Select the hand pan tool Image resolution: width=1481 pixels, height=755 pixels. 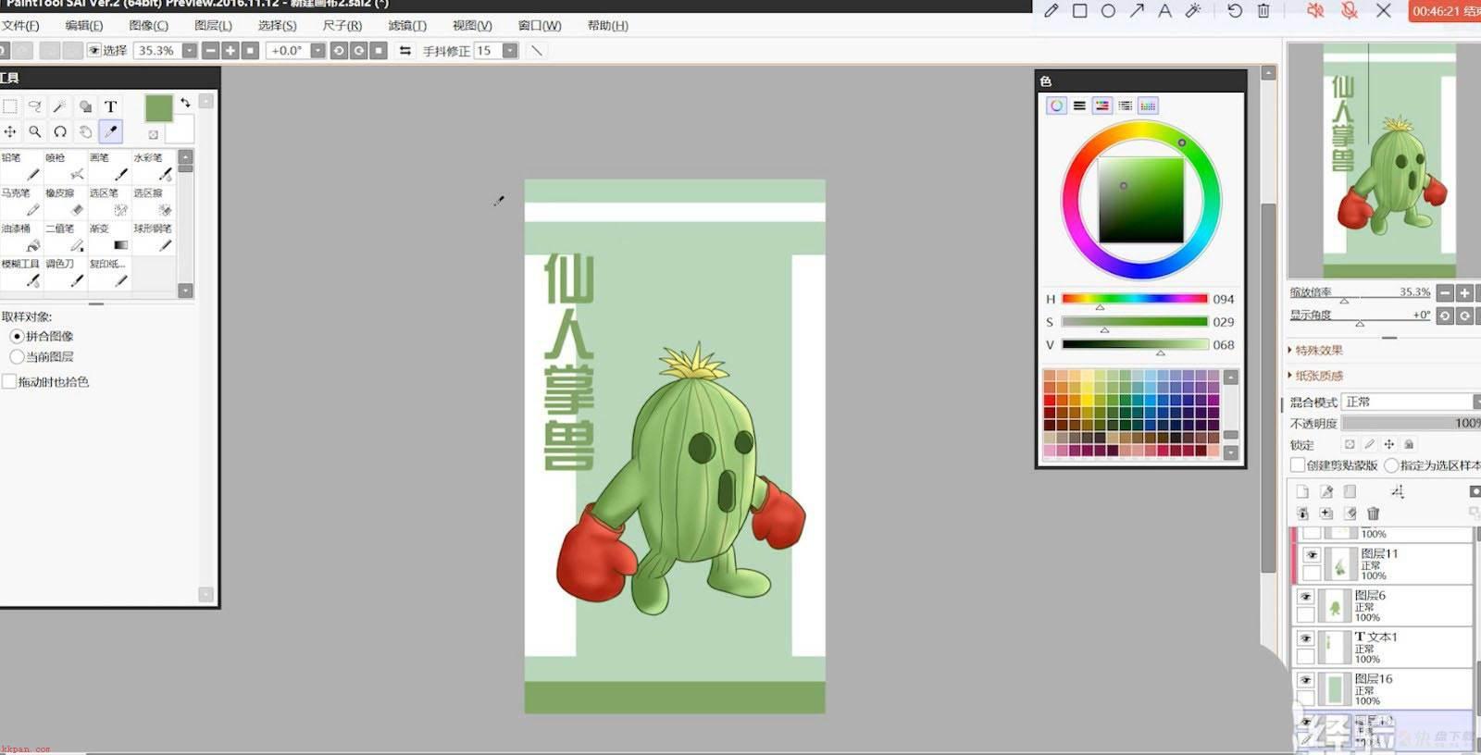tap(85, 131)
